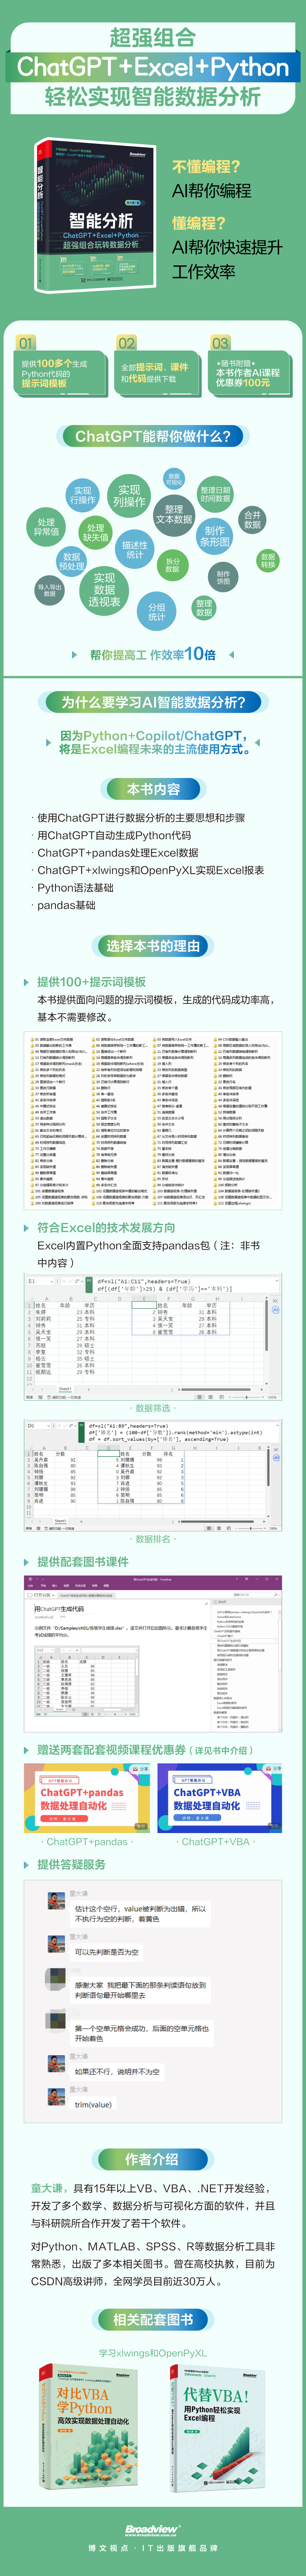This screenshot has width=306, height=2576.
Task: Select the green 整理数据 bubble
Action: pyautogui.click(x=204, y=608)
